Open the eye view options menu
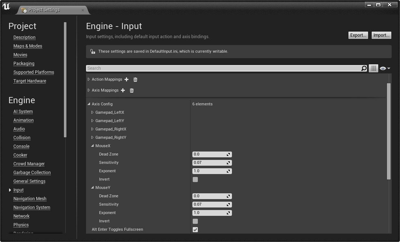Image resolution: width=400 pixels, height=242 pixels. tap(384, 68)
